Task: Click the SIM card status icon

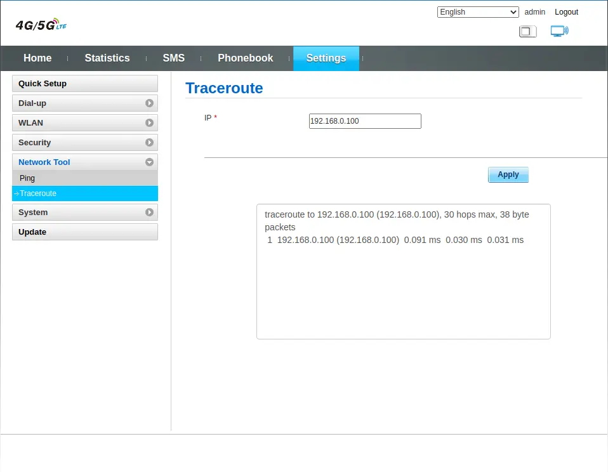Action: coord(527,31)
